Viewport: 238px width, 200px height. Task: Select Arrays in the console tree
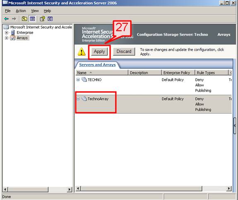(x=22, y=38)
